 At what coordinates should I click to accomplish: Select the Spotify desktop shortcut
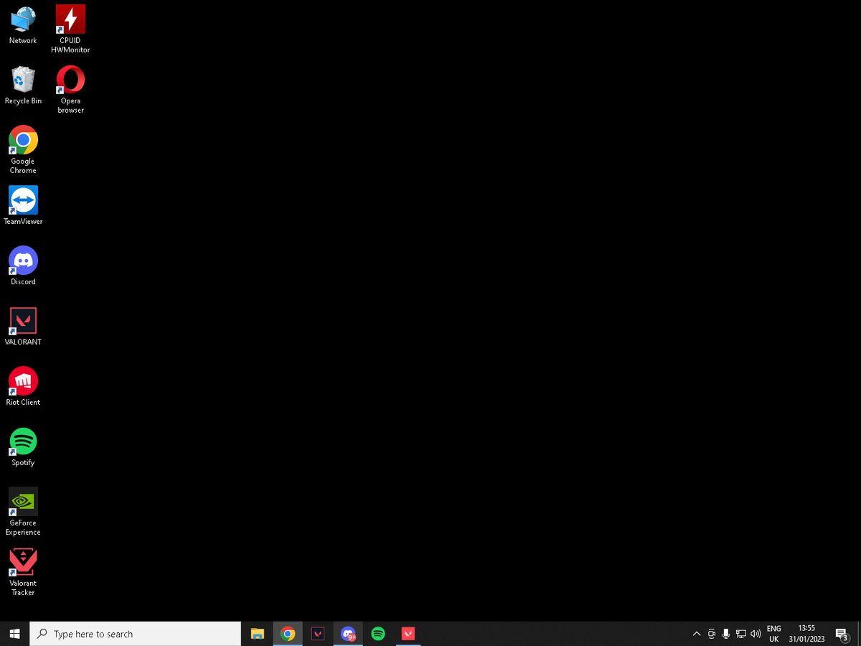(x=23, y=447)
